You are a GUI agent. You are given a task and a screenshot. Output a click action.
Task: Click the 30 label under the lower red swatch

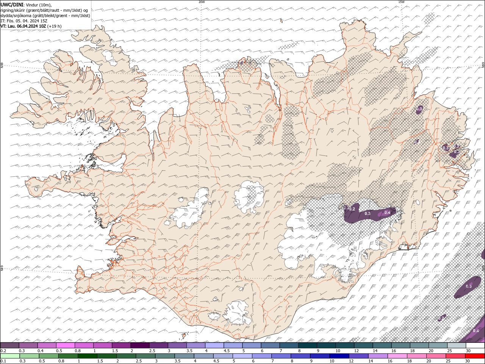pyautogui.click(x=467, y=361)
